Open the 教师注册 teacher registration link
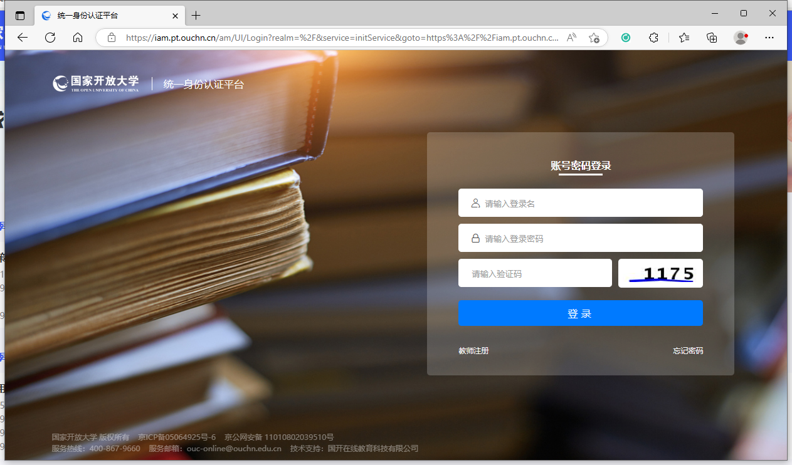792x465 pixels. click(x=473, y=351)
